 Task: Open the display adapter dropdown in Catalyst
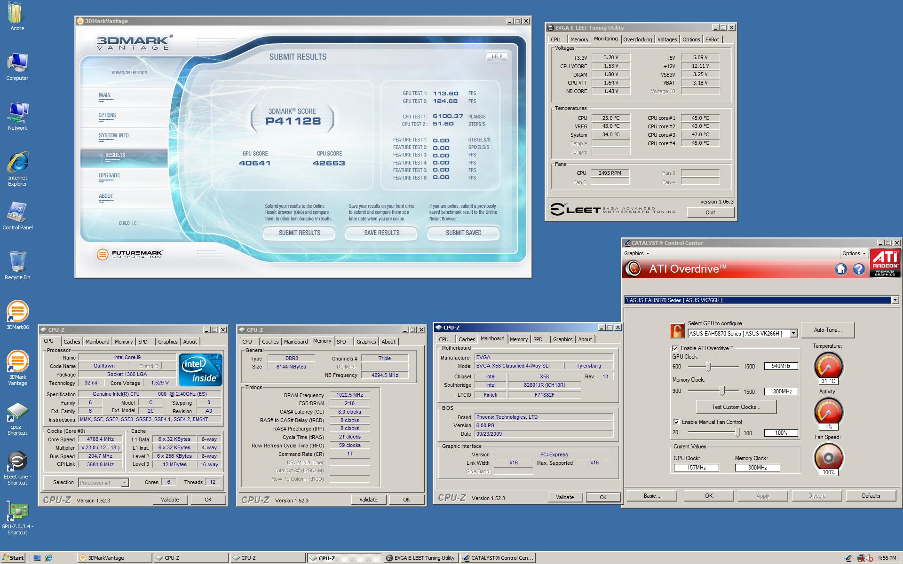tap(895, 300)
